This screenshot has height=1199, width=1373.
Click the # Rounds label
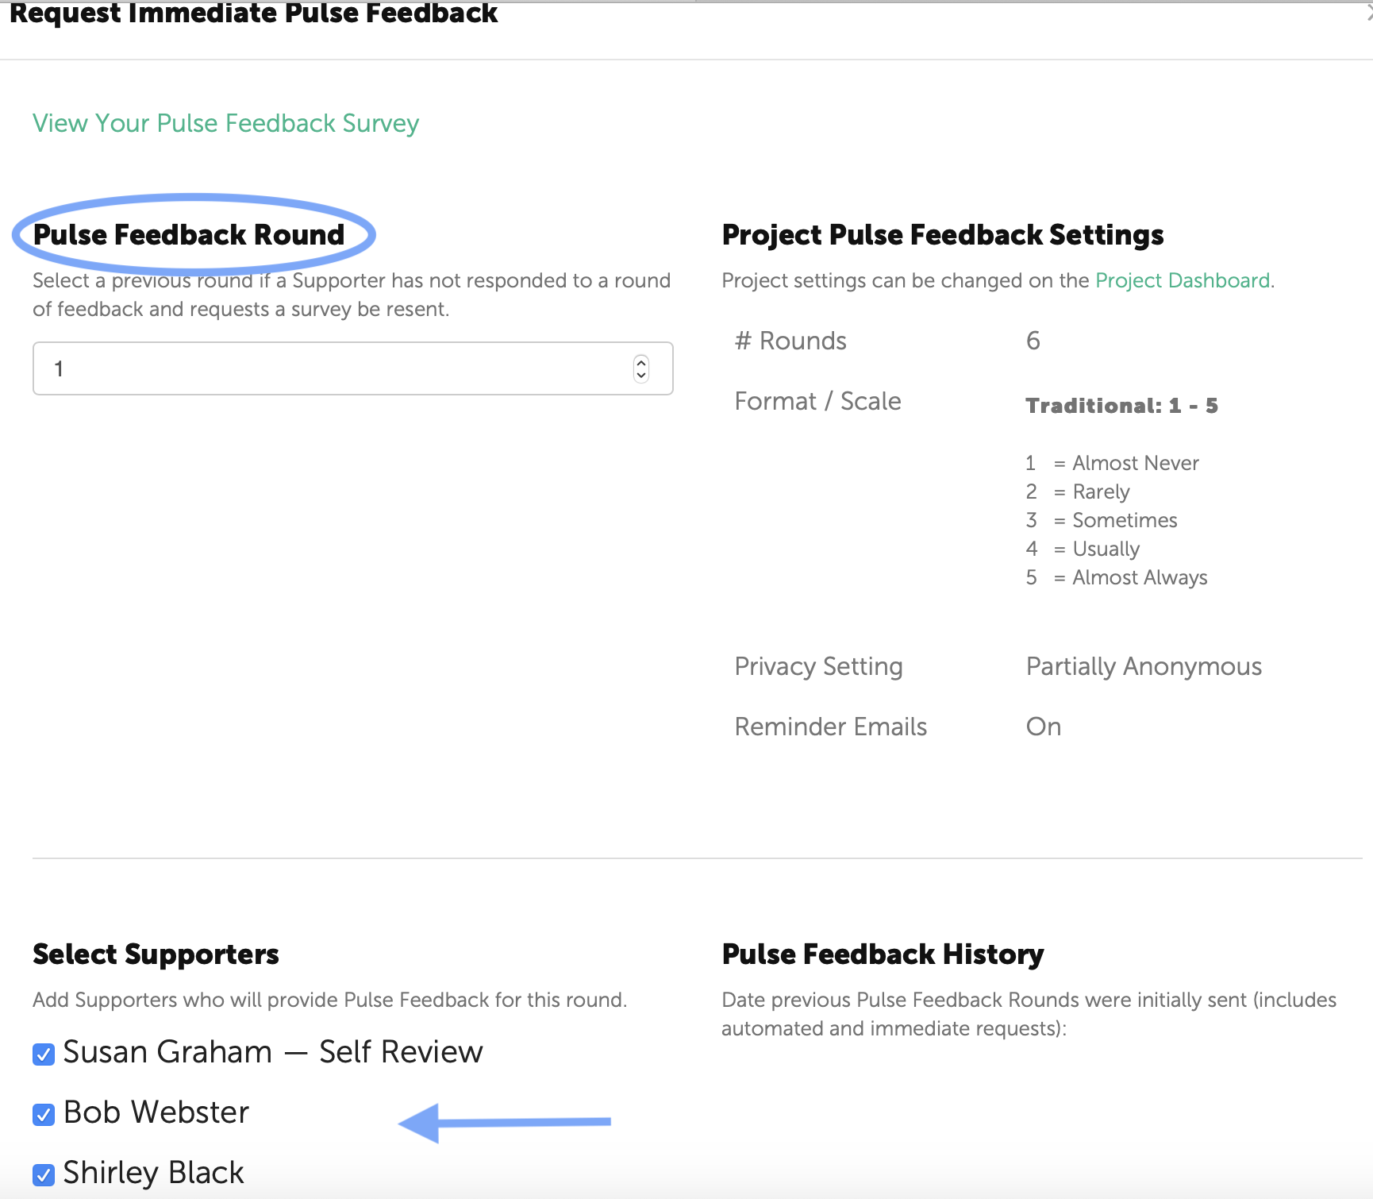790,341
